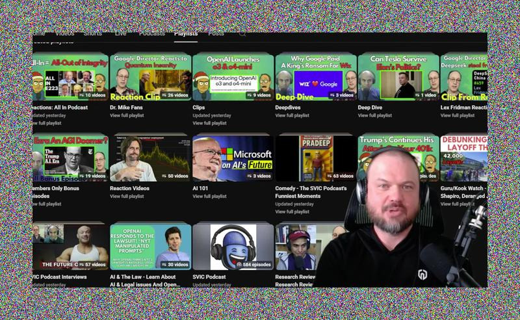Image resolution: width=520 pixels, height=320 pixels.
Task: Click the Reactions: All In Podcast title
Action: 60,107
